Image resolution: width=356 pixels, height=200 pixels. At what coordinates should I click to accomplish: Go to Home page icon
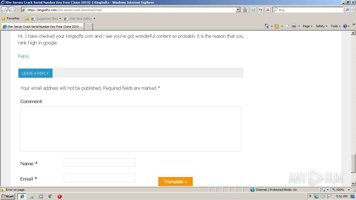267,26
